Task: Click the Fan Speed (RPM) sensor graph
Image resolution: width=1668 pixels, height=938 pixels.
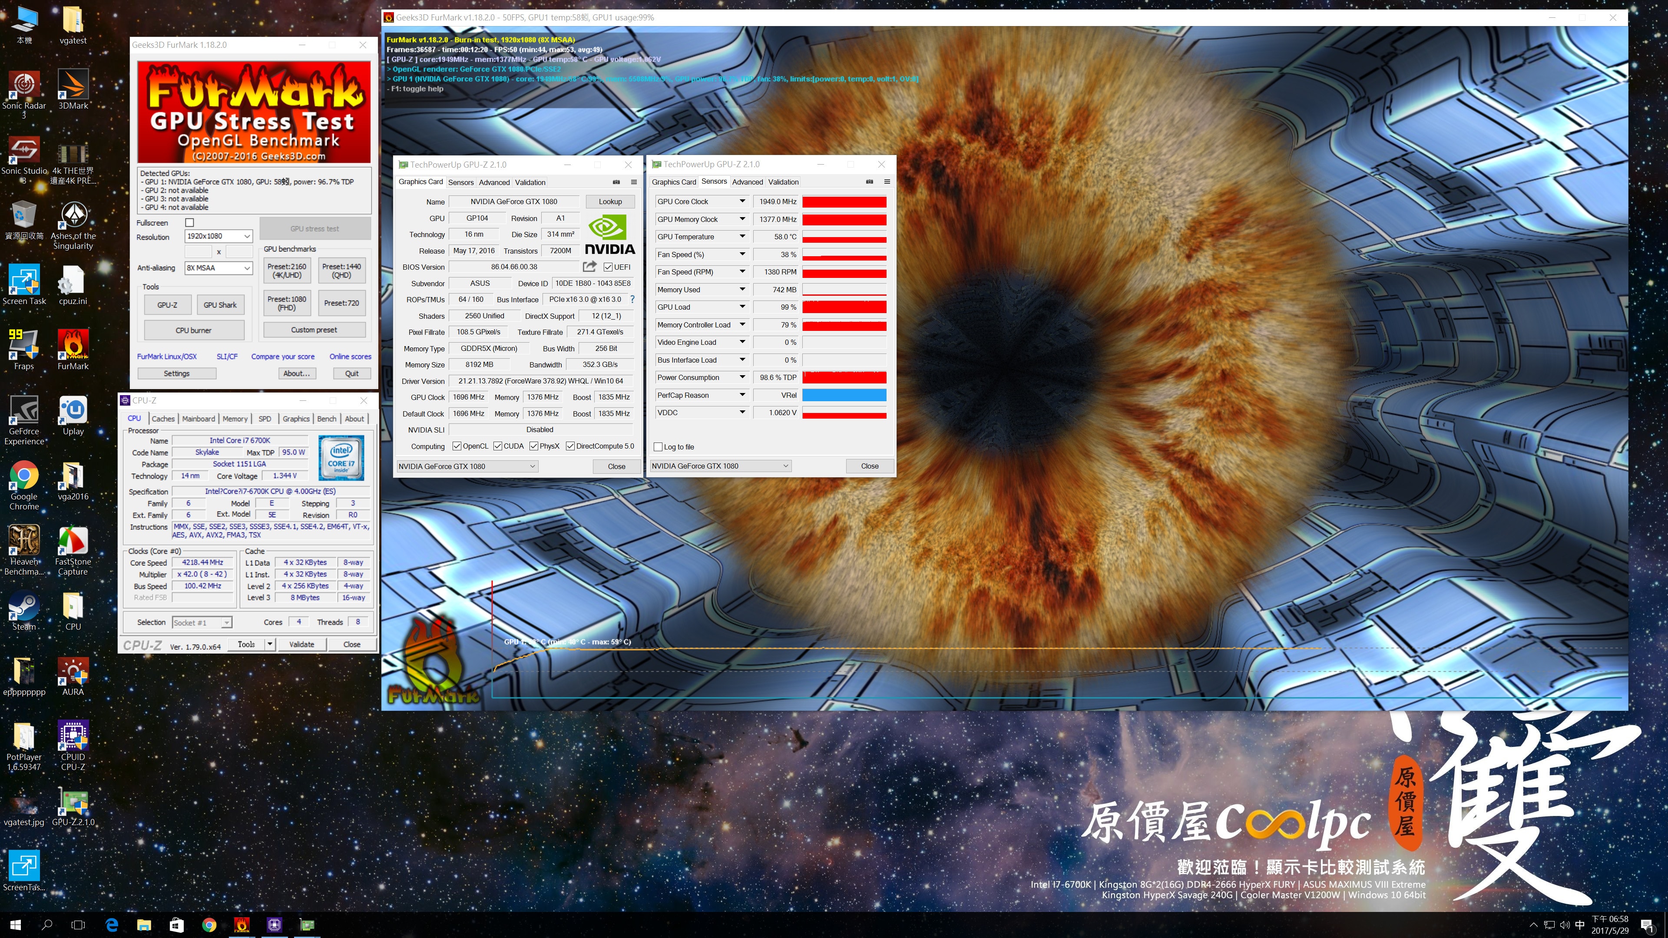Action: [x=844, y=272]
